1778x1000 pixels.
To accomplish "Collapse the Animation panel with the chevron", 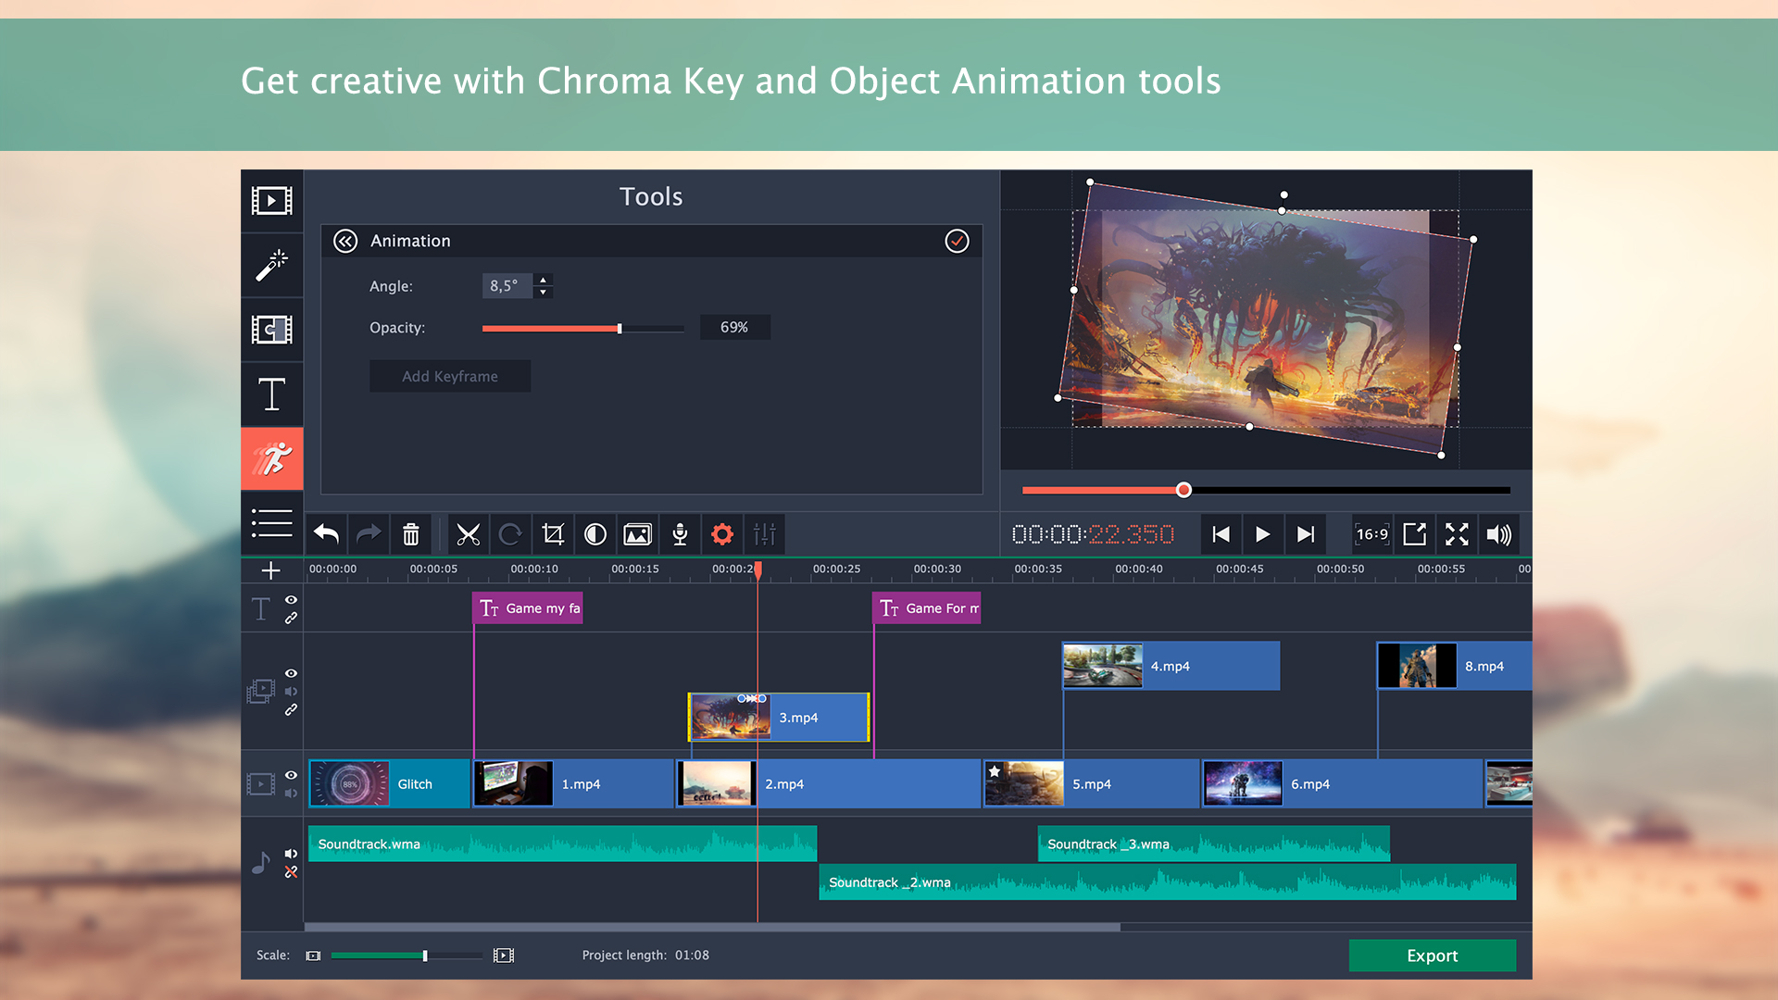I will tap(345, 241).
